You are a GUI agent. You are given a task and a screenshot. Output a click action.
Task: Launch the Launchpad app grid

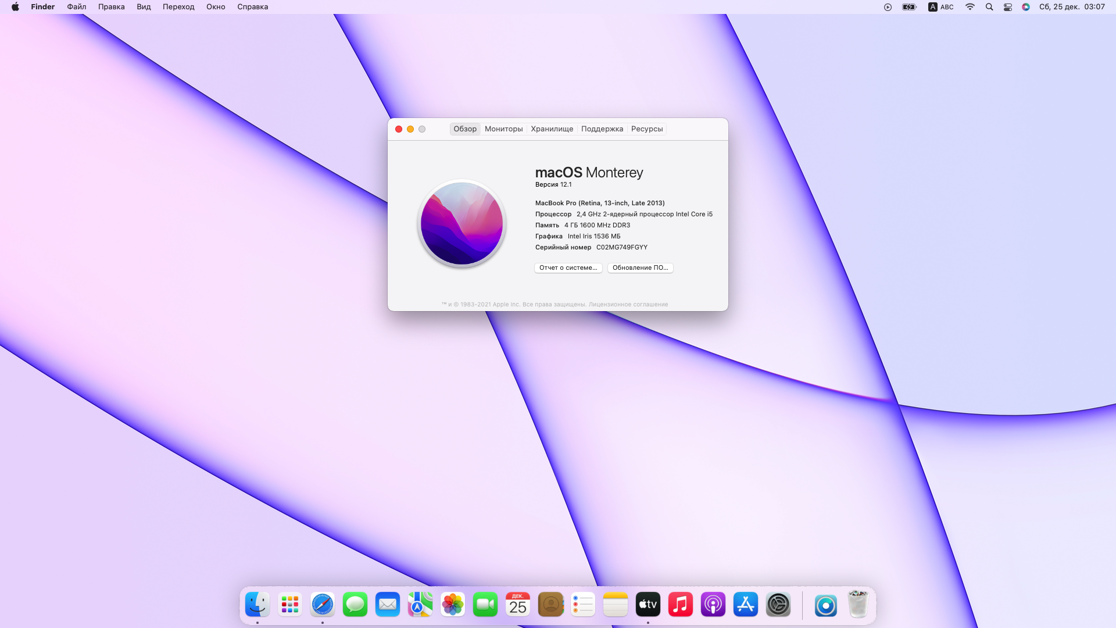[289, 605]
